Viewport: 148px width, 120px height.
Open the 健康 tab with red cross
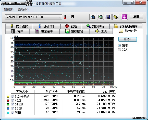[71, 26]
